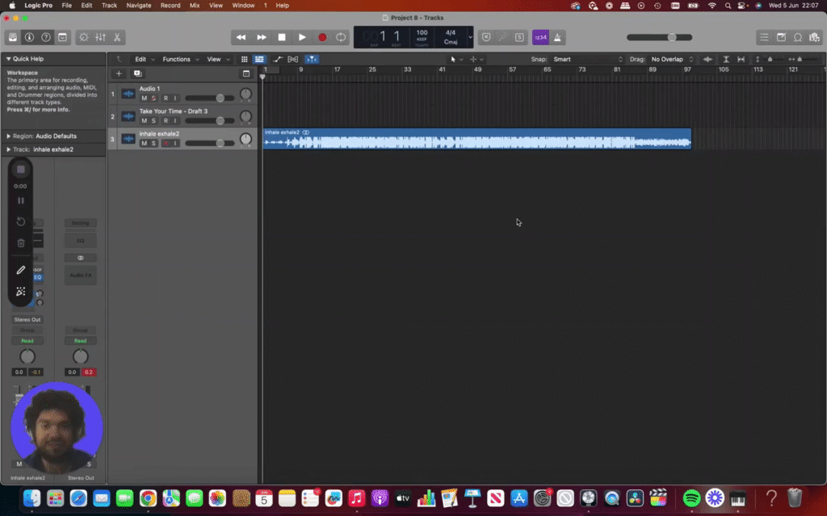Click the Read automation button in channel strip

(27, 340)
